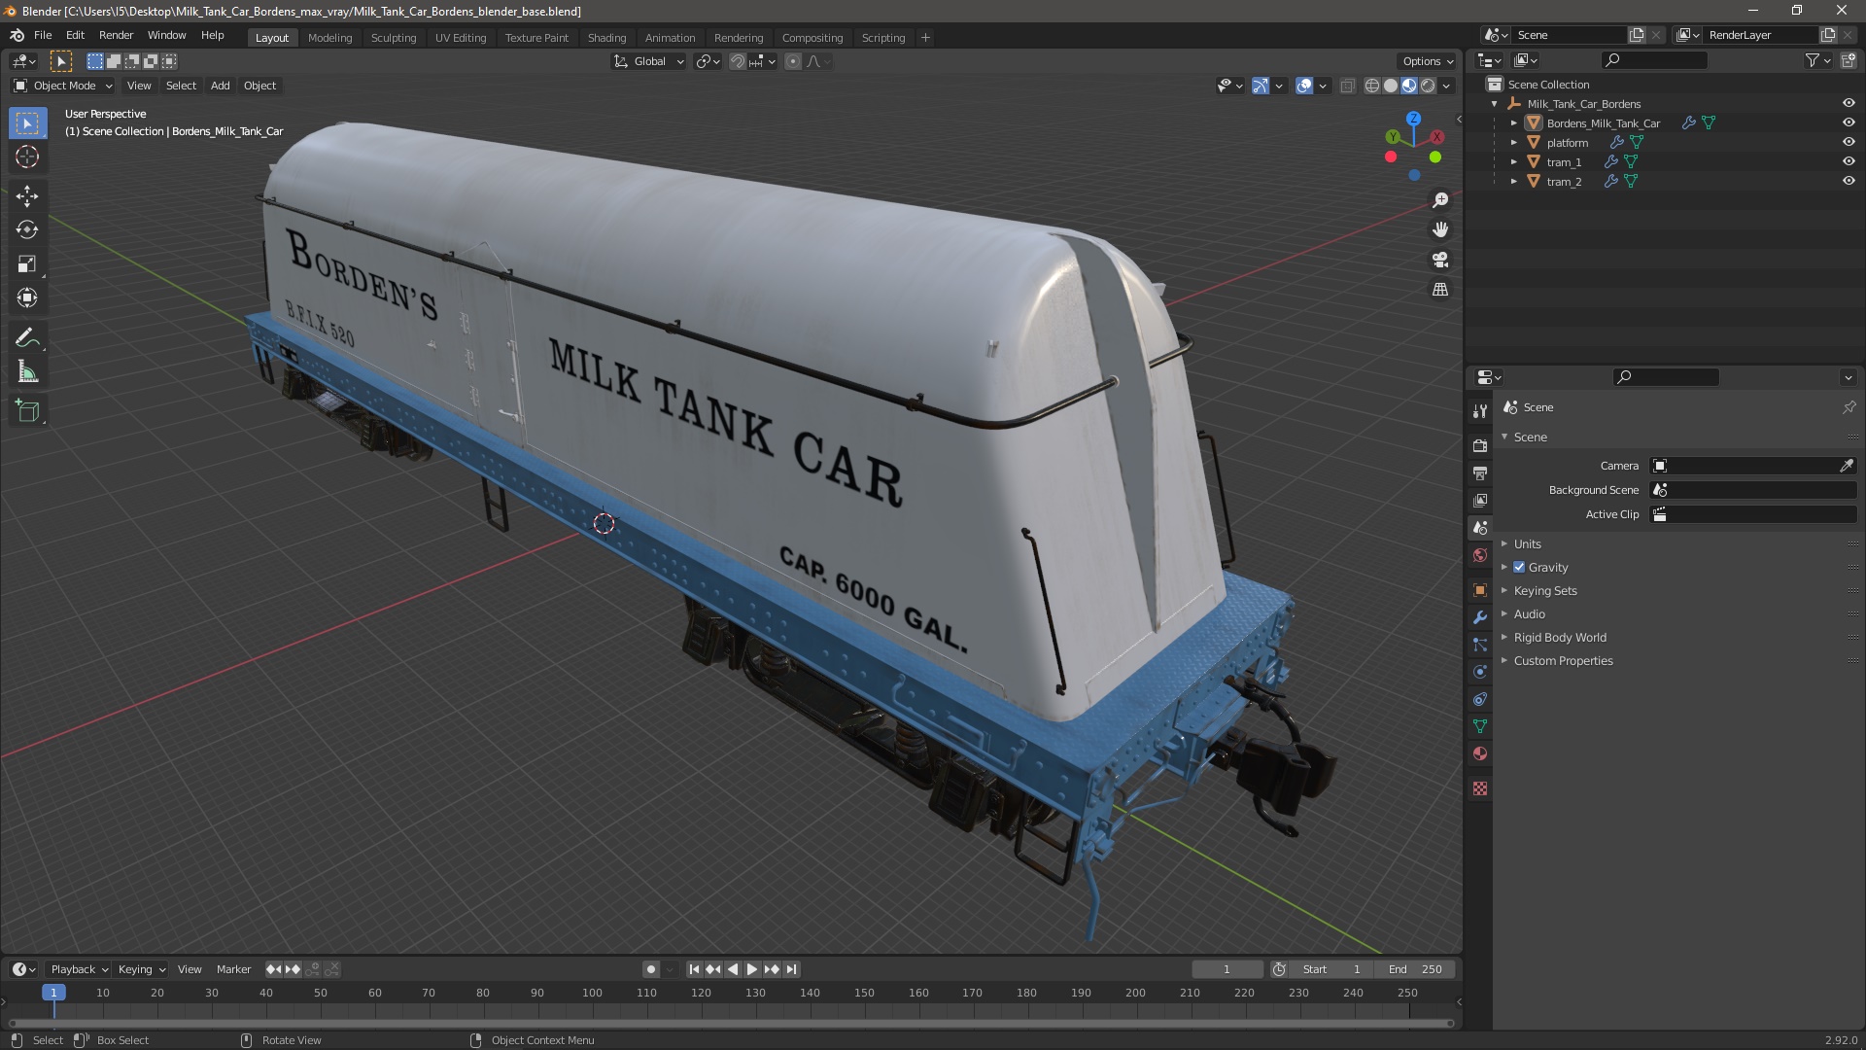This screenshot has height=1050, width=1866.
Task: Select the Rotate tool
Action: tap(27, 230)
